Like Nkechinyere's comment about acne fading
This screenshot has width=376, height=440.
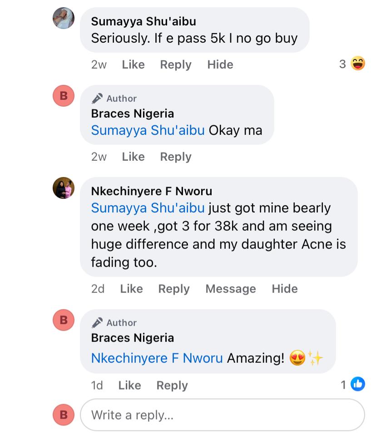click(x=131, y=289)
